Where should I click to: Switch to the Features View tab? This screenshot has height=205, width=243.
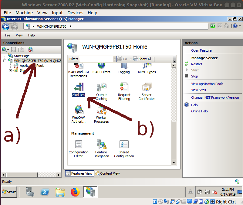(79, 173)
